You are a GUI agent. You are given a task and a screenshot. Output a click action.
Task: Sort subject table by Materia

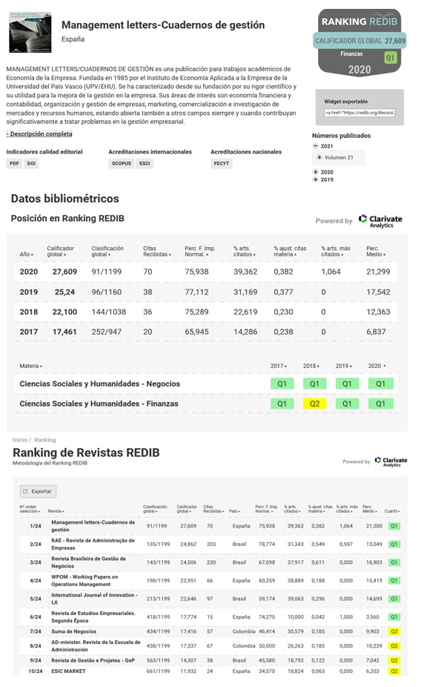tap(30, 366)
